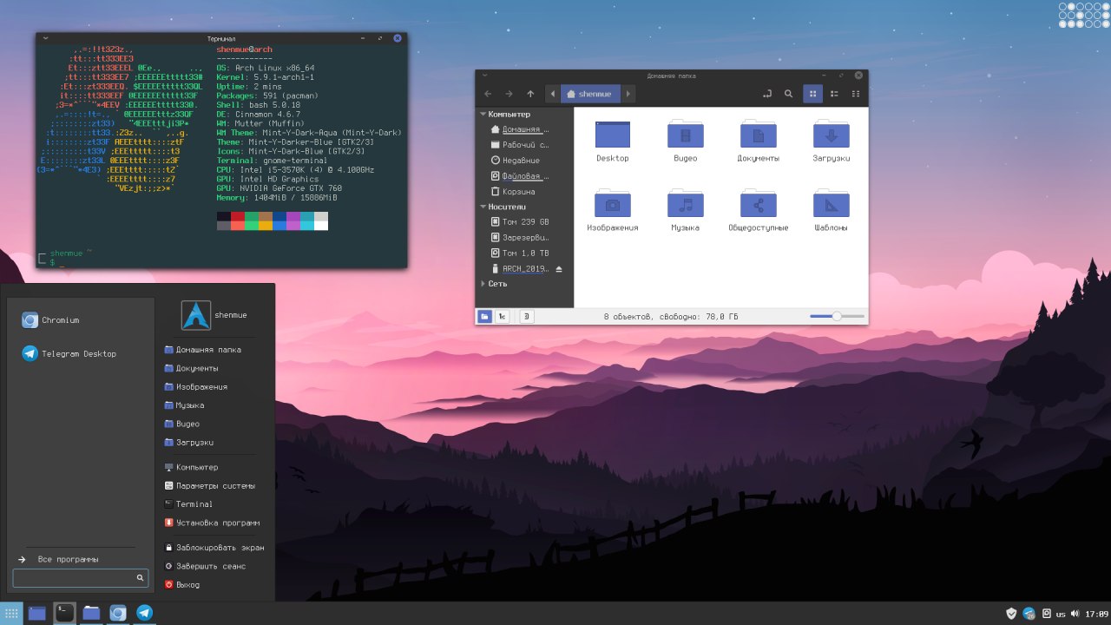Screen dimensions: 1111x625
Task: Hide the file manager sidebar
Action: pyautogui.click(x=527, y=317)
